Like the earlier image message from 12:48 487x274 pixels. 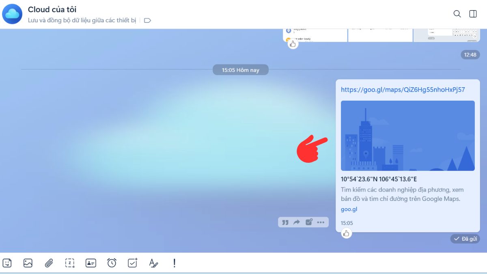pos(293,44)
